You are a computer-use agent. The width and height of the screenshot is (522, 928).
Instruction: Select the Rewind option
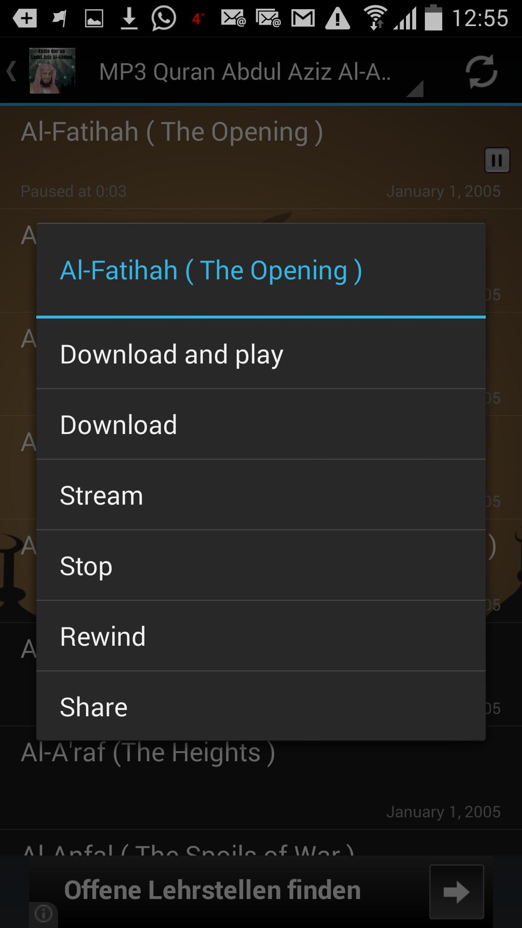coord(261,636)
